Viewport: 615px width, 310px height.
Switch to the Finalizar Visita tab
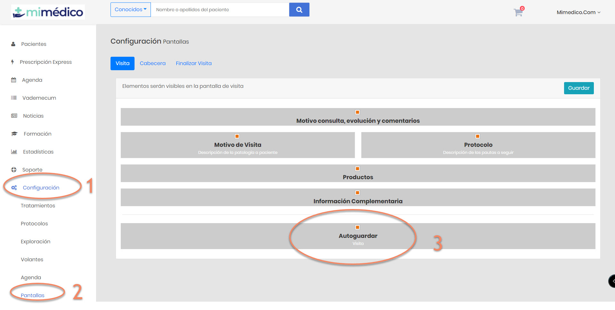(193, 63)
